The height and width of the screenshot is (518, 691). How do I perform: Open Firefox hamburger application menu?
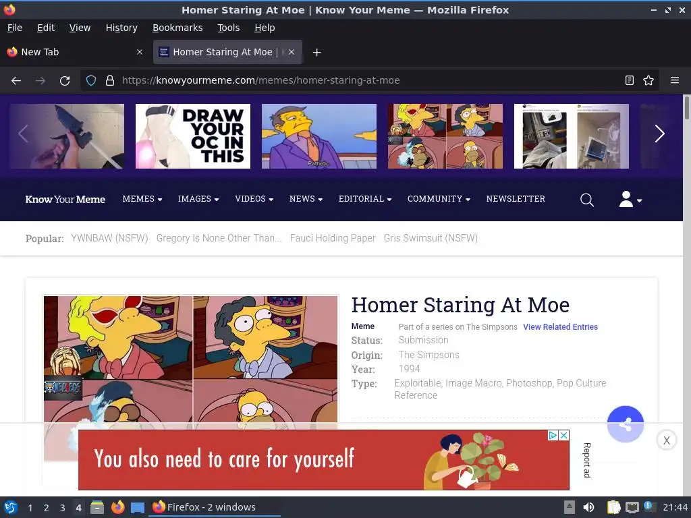675,80
